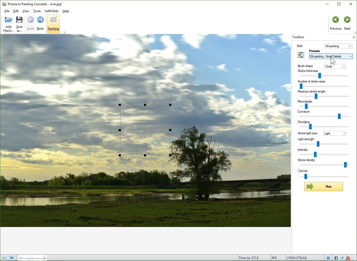
Task: Open the Style dropdown (Oil painting)
Action: tap(338, 46)
